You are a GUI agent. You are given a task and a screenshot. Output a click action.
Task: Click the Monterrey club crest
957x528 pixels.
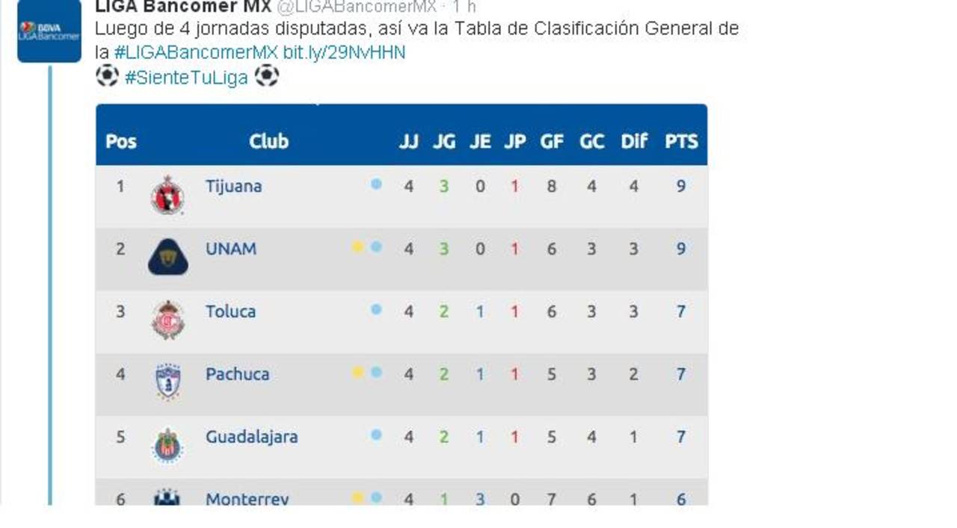pyautogui.click(x=167, y=497)
